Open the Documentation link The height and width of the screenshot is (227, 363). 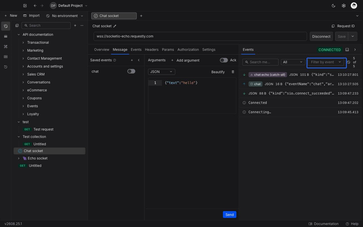click(324, 224)
